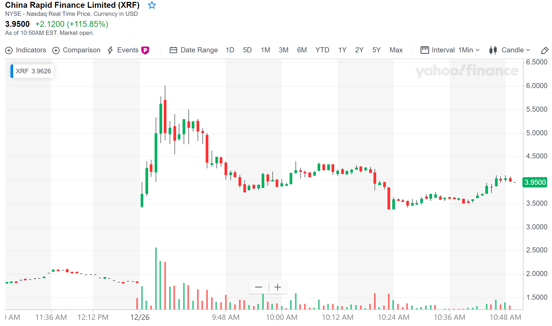This screenshot has width=552, height=326.
Task: Click the 3.9500 current price label
Action: click(x=535, y=182)
